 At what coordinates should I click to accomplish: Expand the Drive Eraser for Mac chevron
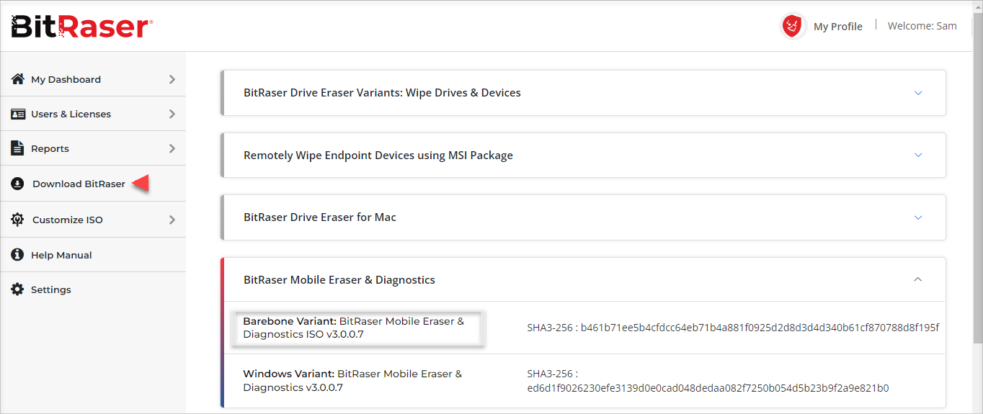918,217
